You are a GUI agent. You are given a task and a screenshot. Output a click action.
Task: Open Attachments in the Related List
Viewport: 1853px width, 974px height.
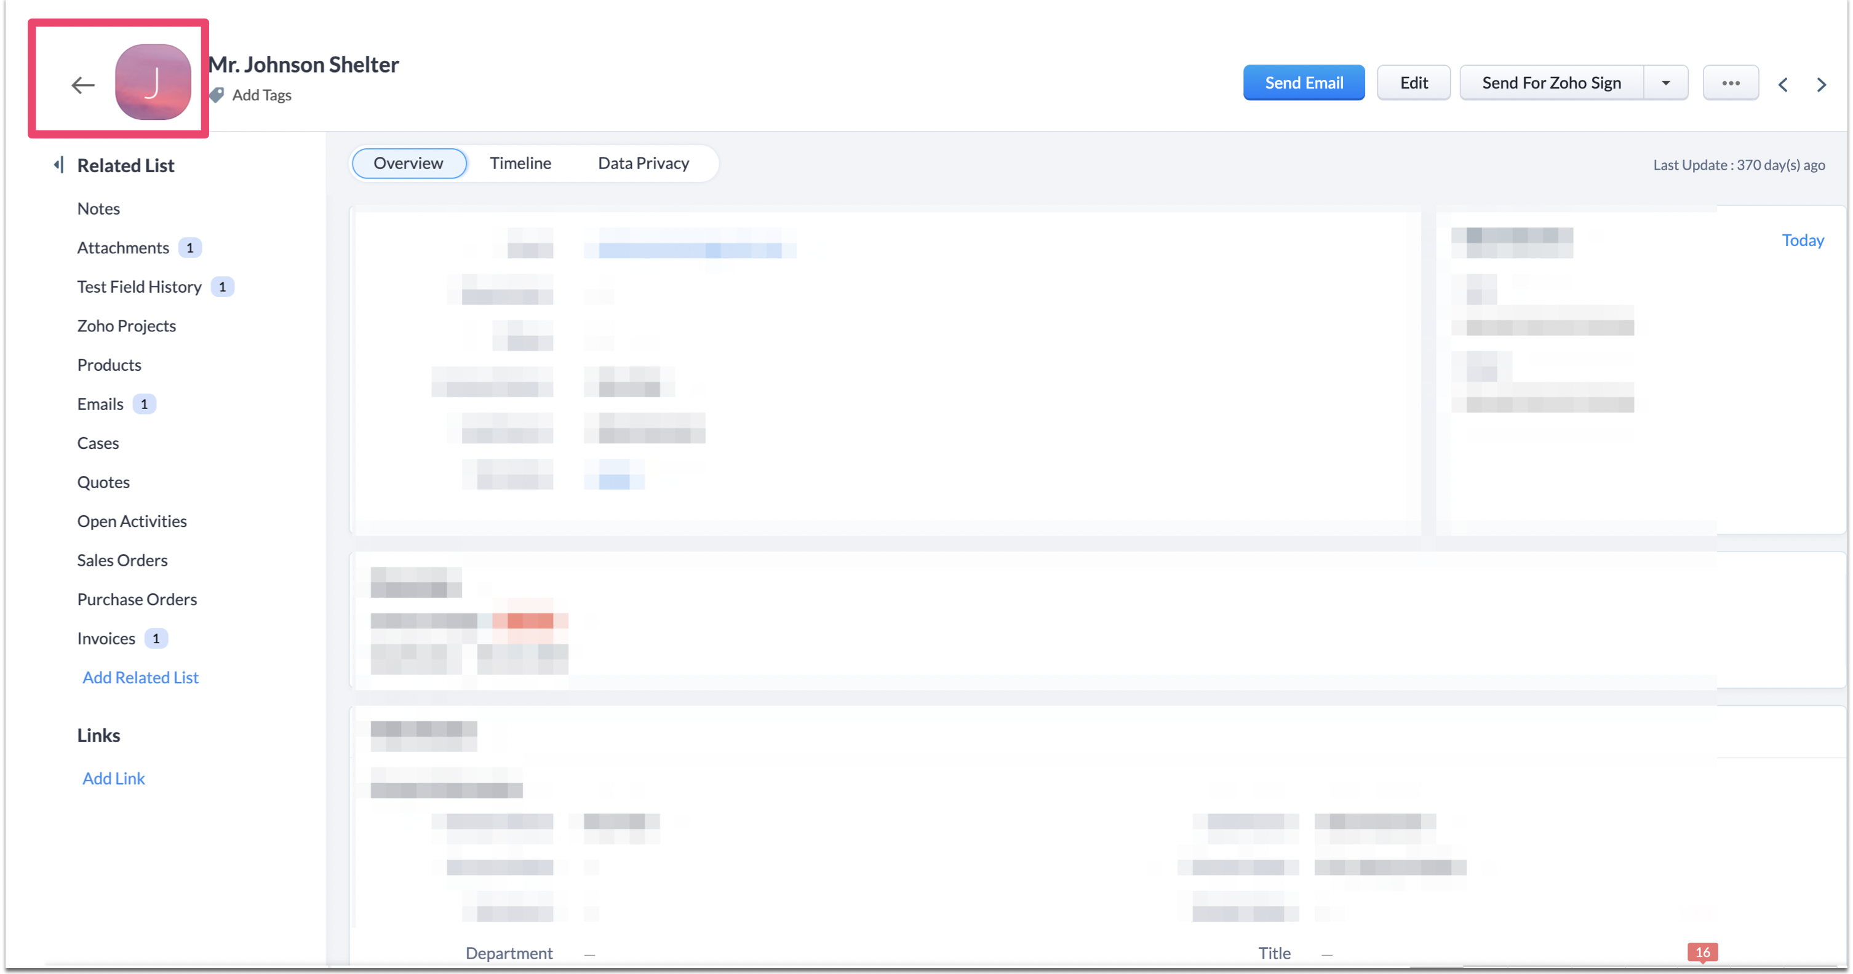pyautogui.click(x=123, y=247)
